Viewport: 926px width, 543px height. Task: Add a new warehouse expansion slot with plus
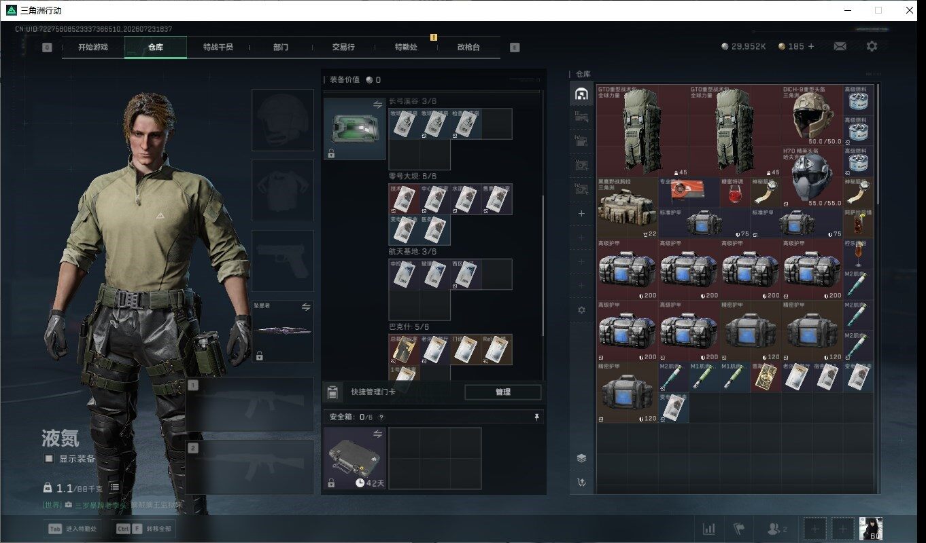(581, 213)
